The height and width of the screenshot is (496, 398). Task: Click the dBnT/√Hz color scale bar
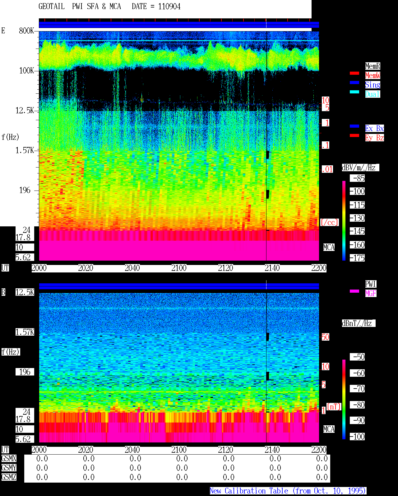[344, 399]
